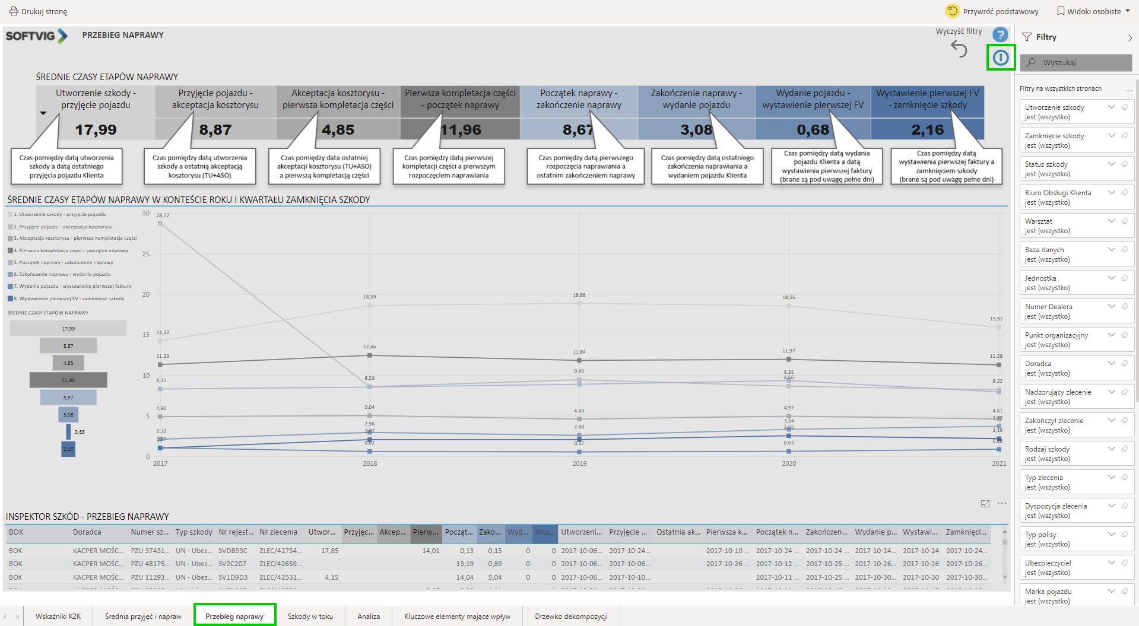The width and height of the screenshot is (1139, 626).
Task: Switch to the Szkody w toku tab
Action: coord(310,617)
